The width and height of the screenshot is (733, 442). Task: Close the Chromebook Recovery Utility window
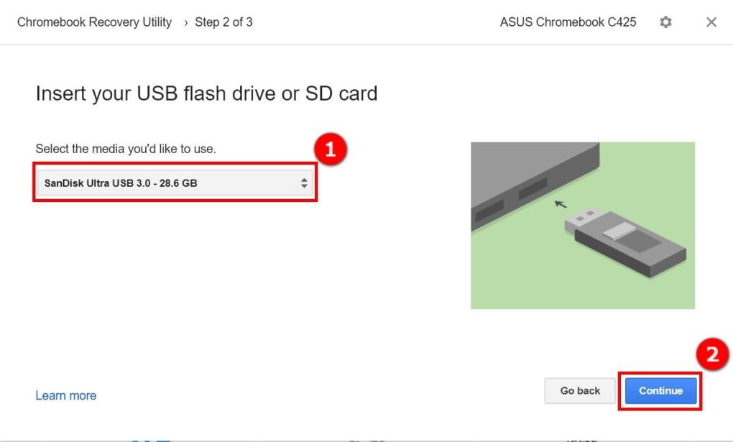(711, 22)
